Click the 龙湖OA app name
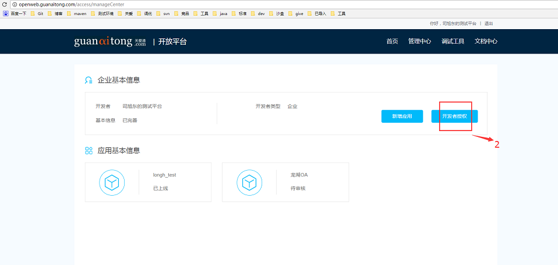Image resolution: width=558 pixels, height=265 pixels. pyautogui.click(x=299, y=175)
